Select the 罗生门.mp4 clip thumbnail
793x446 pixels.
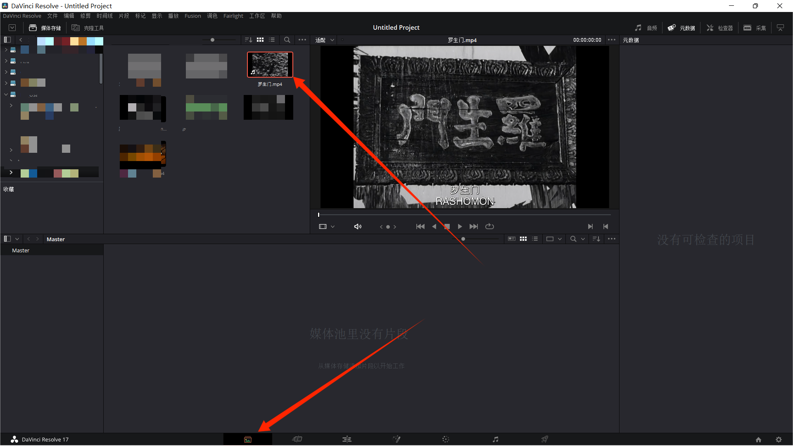tap(270, 64)
